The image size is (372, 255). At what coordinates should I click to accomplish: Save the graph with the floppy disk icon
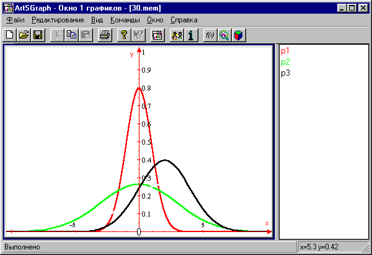[x=37, y=35]
